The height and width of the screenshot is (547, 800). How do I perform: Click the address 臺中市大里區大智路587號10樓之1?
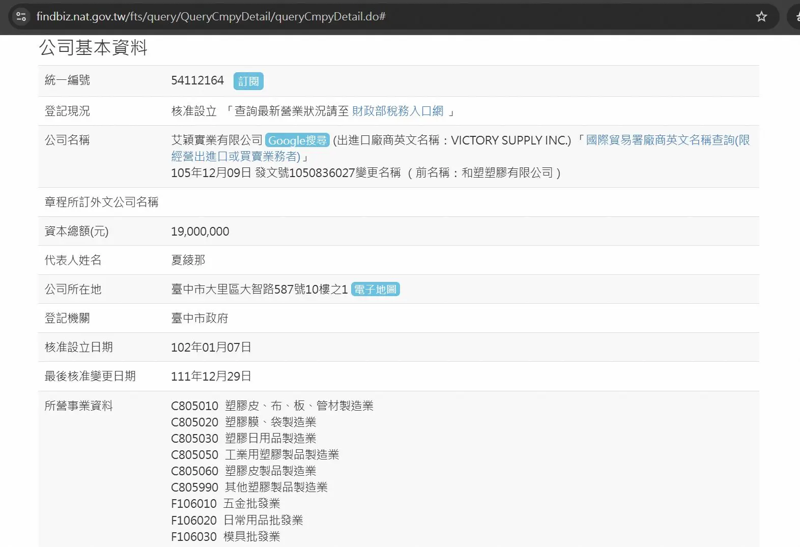259,290
